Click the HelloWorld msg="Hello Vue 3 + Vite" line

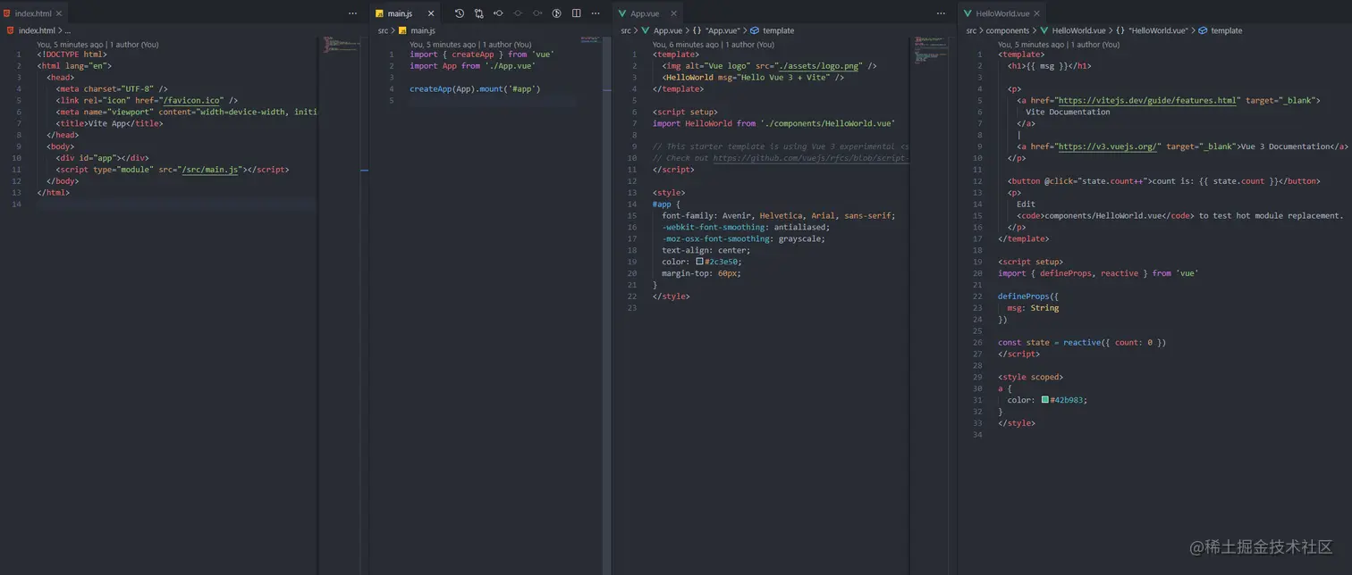tap(753, 78)
